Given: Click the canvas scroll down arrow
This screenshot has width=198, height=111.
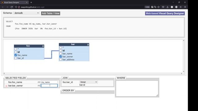Looking at the screenshot, I should pyautogui.click(x=183, y=71).
